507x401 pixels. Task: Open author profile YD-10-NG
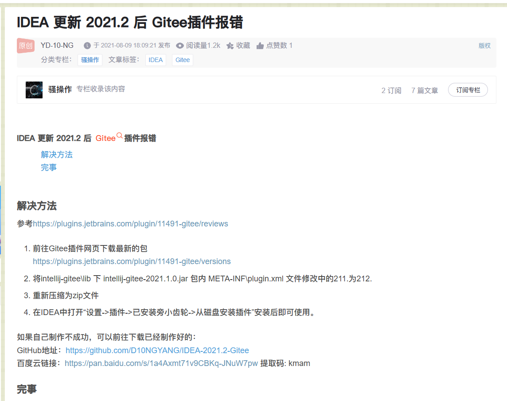(57, 45)
